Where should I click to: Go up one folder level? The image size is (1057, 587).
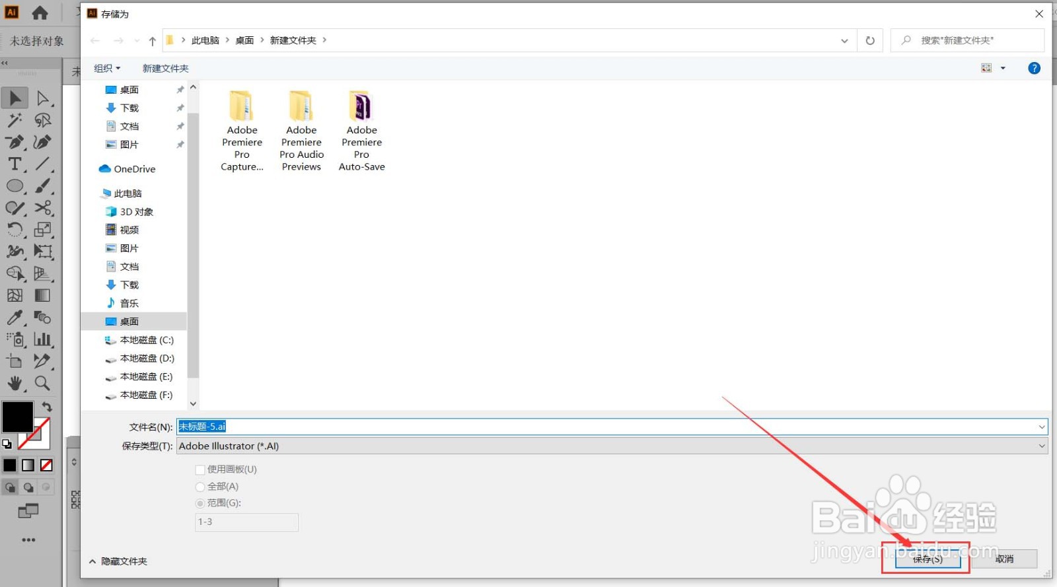(x=153, y=41)
